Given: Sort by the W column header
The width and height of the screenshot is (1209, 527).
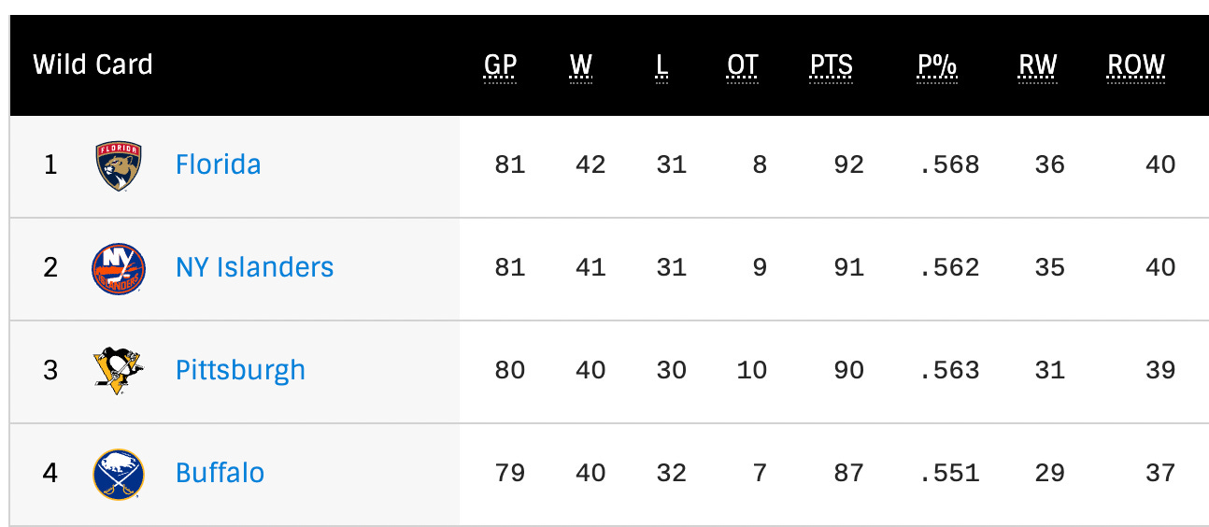Looking at the screenshot, I should pos(581,65).
